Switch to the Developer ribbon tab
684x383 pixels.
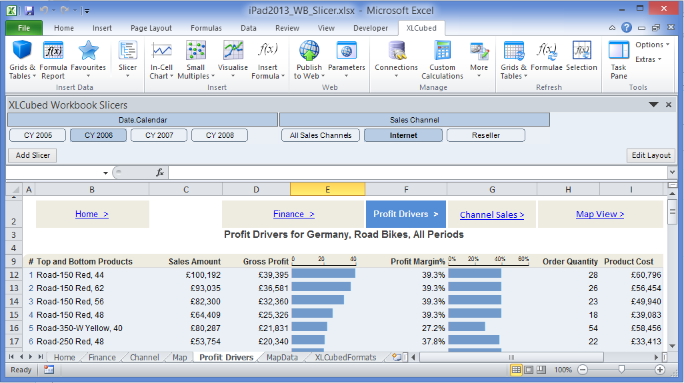point(371,28)
